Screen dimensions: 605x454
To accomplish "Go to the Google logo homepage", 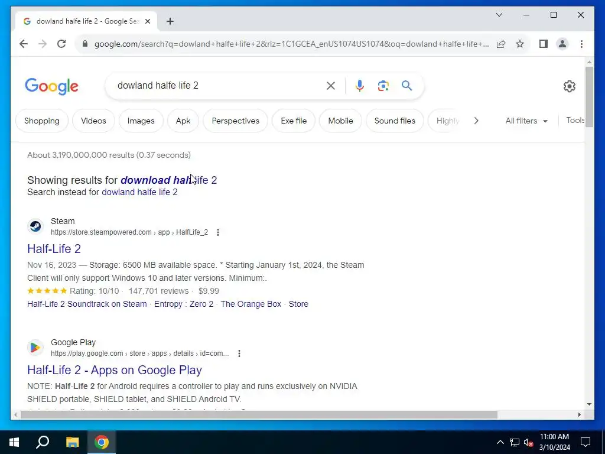I will pos(52,86).
